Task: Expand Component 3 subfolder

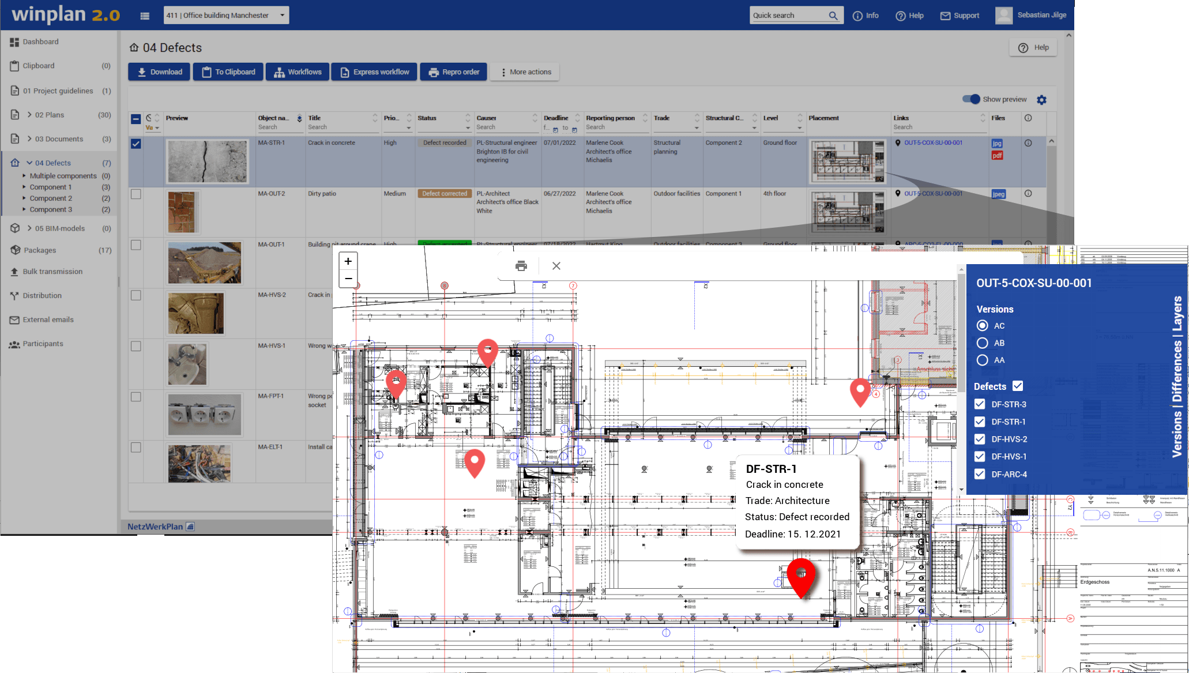Action: 24,209
